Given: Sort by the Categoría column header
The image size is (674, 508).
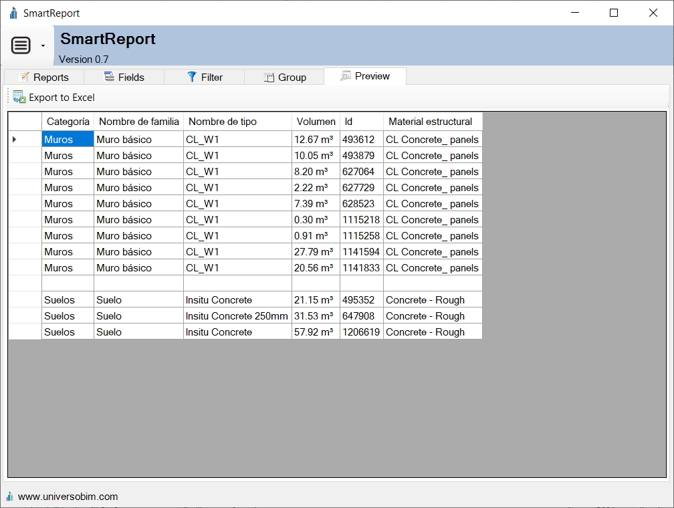Looking at the screenshot, I should coord(68,122).
